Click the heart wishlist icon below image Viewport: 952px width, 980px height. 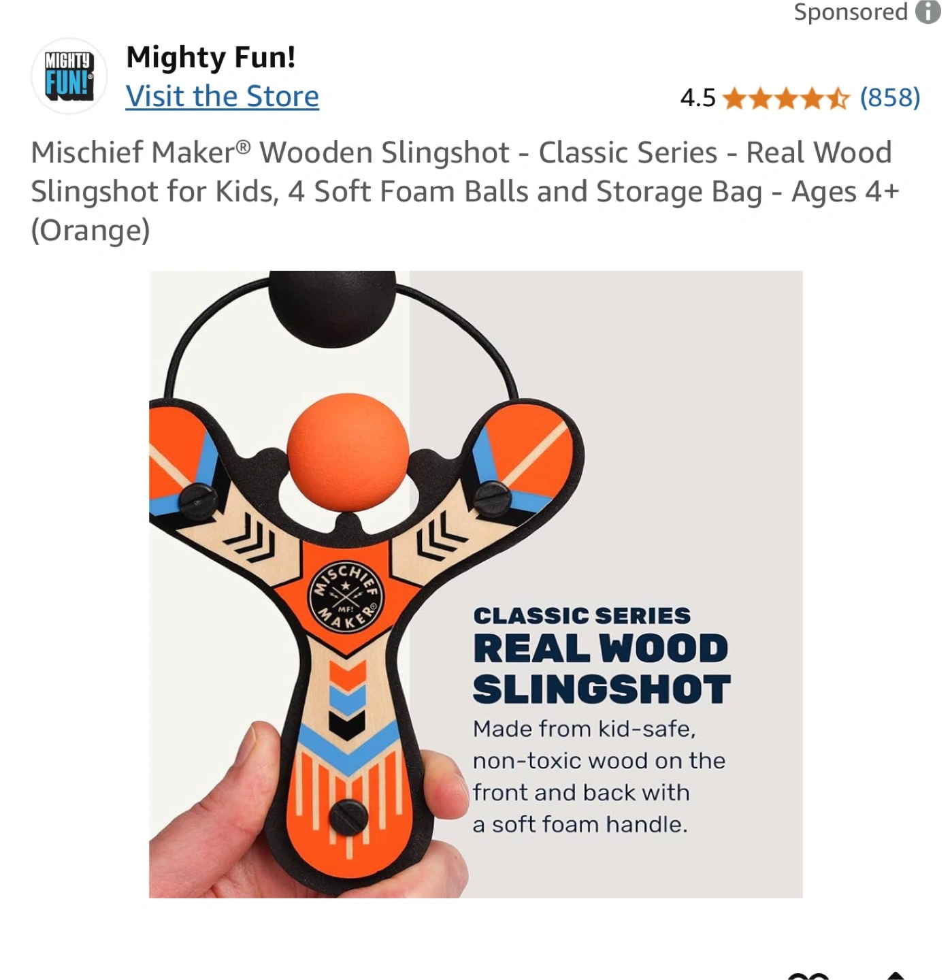808,977
